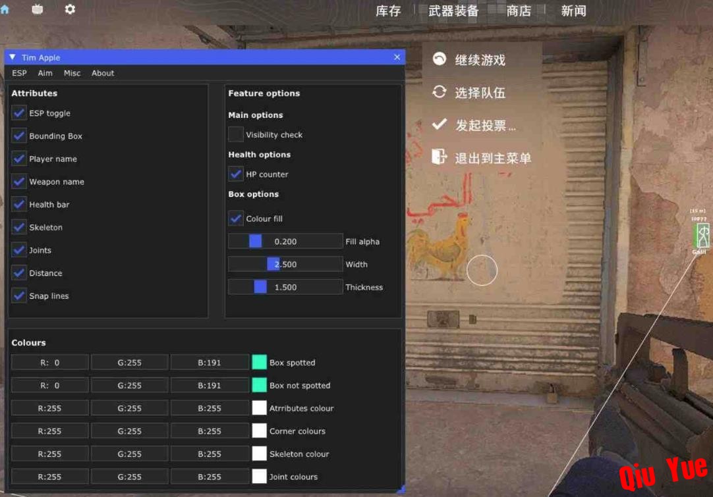
Task: Open the Box spotted colour swatch
Action: [259, 362]
